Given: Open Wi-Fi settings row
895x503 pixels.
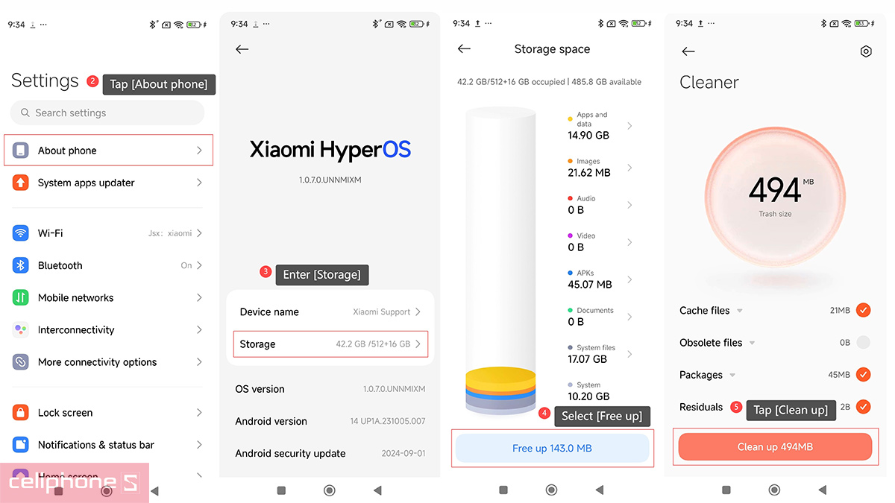Looking at the screenshot, I should (108, 233).
